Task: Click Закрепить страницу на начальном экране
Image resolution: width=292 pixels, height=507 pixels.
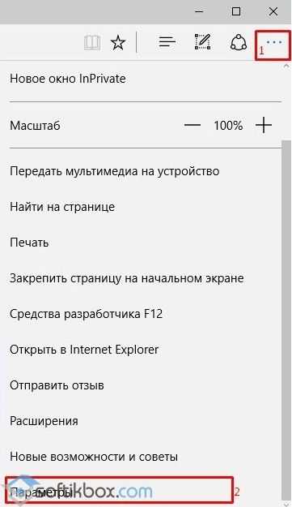Action: (x=142, y=278)
